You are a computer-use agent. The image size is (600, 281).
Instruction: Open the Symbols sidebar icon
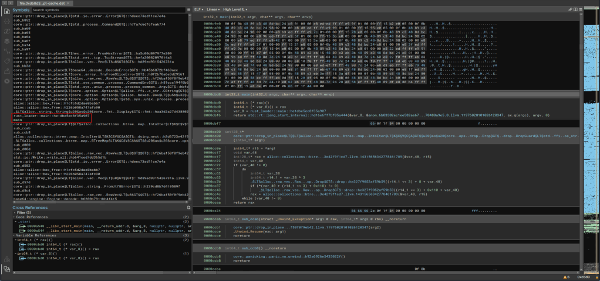[6, 11]
